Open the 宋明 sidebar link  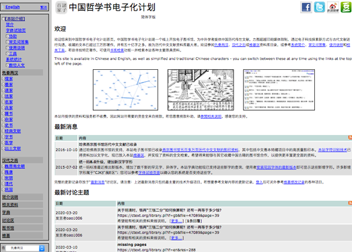(9, 178)
